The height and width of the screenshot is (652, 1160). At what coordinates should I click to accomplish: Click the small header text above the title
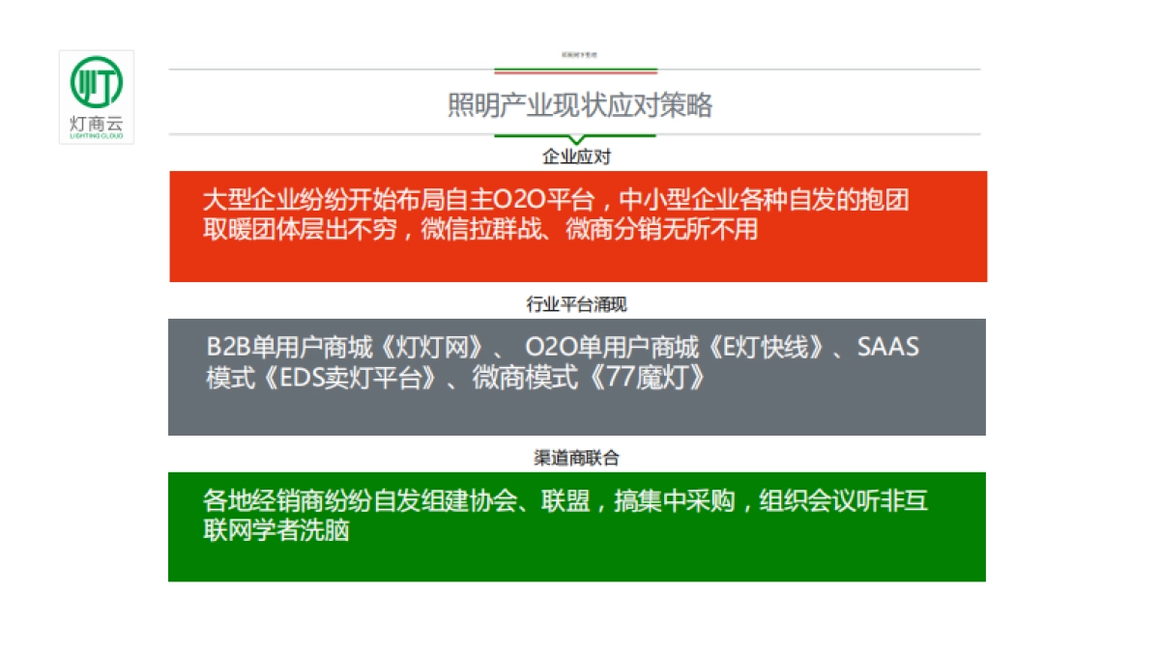(x=577, y=55)
